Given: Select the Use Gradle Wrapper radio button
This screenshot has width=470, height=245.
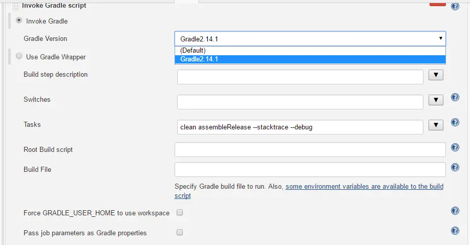Looking at the screenshot, I should click(19, 56).
